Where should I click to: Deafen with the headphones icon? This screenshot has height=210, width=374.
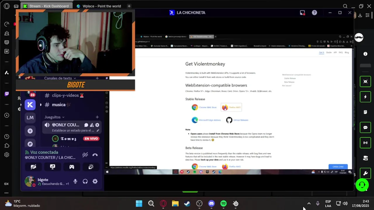click(x=85, y=181)
